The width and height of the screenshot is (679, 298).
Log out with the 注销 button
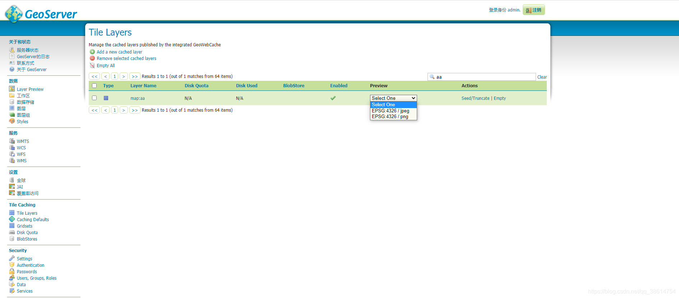point(534,10)
